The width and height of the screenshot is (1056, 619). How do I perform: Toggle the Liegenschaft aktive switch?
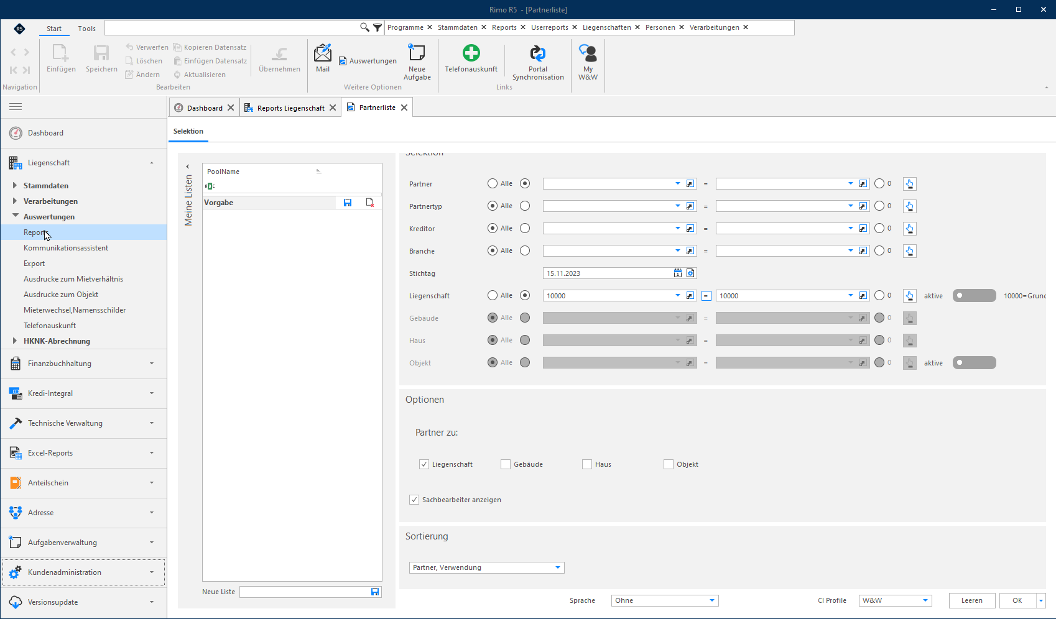974,296
